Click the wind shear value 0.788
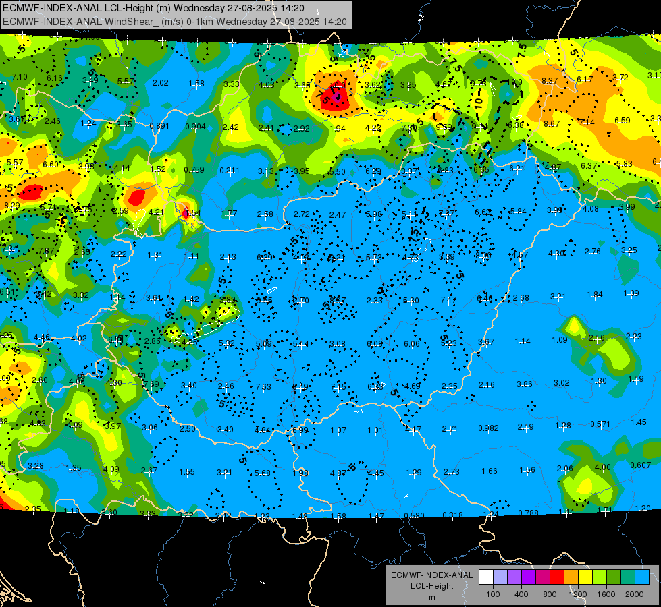 pyautogui.click(x=528, y=513)
